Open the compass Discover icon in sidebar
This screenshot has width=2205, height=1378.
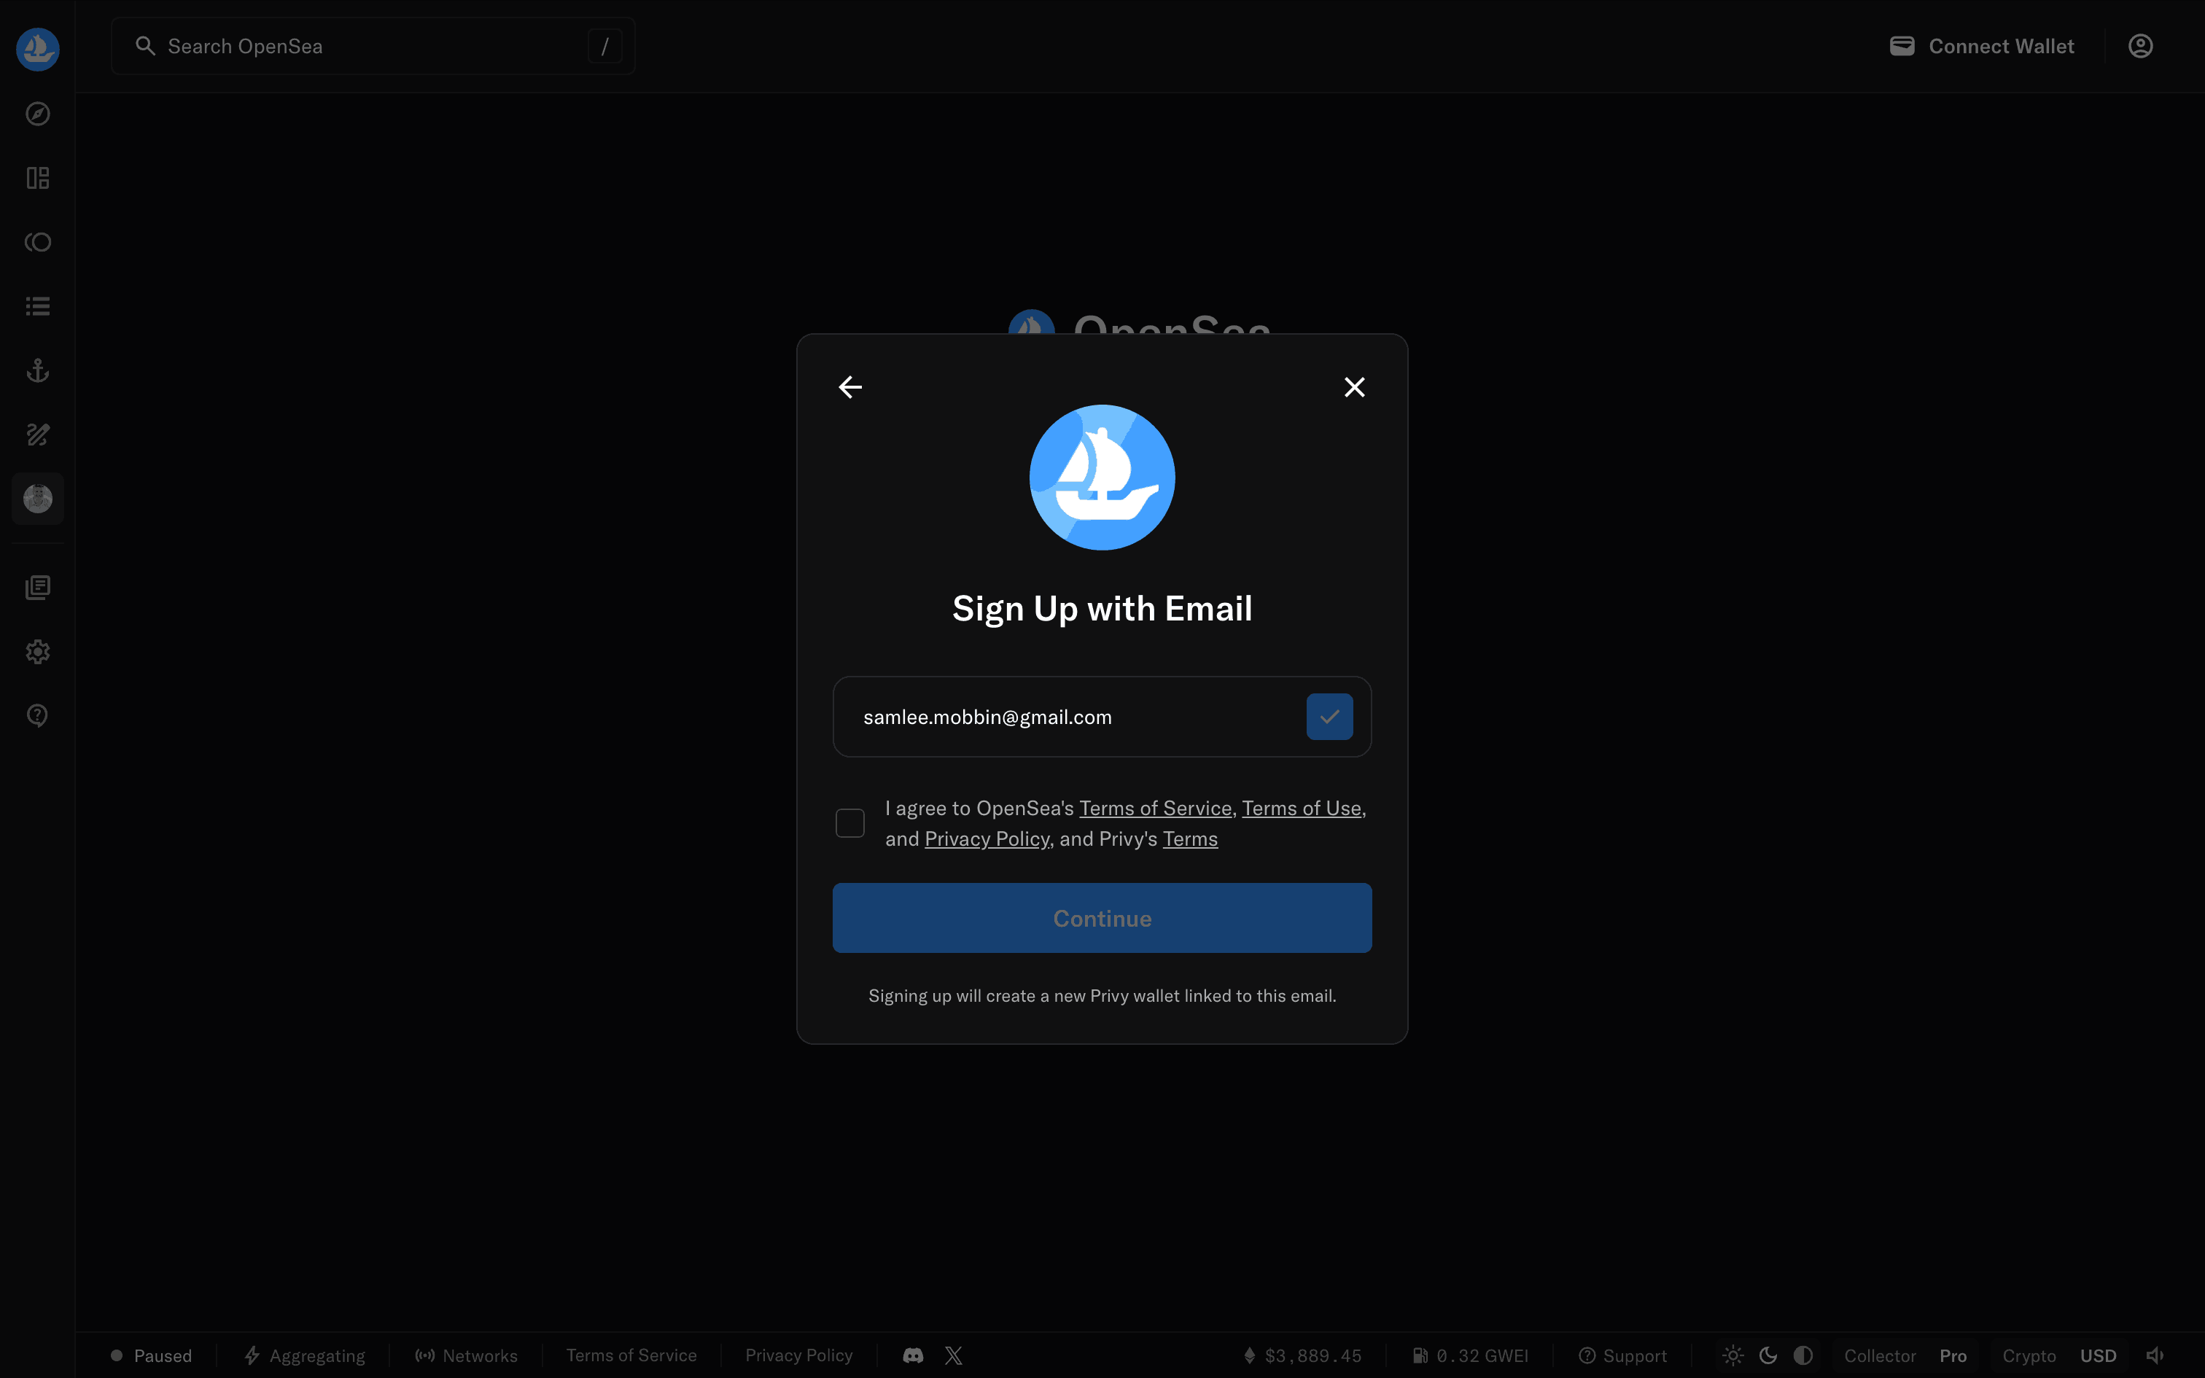pyautogui.click(x=37, y=114)
